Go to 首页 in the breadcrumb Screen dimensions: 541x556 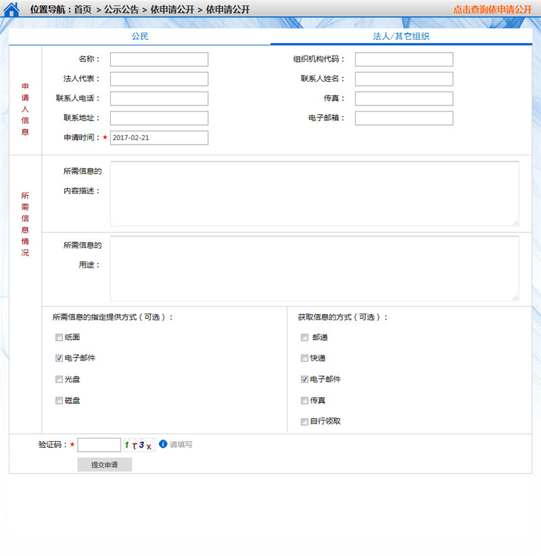click(83, 9)
